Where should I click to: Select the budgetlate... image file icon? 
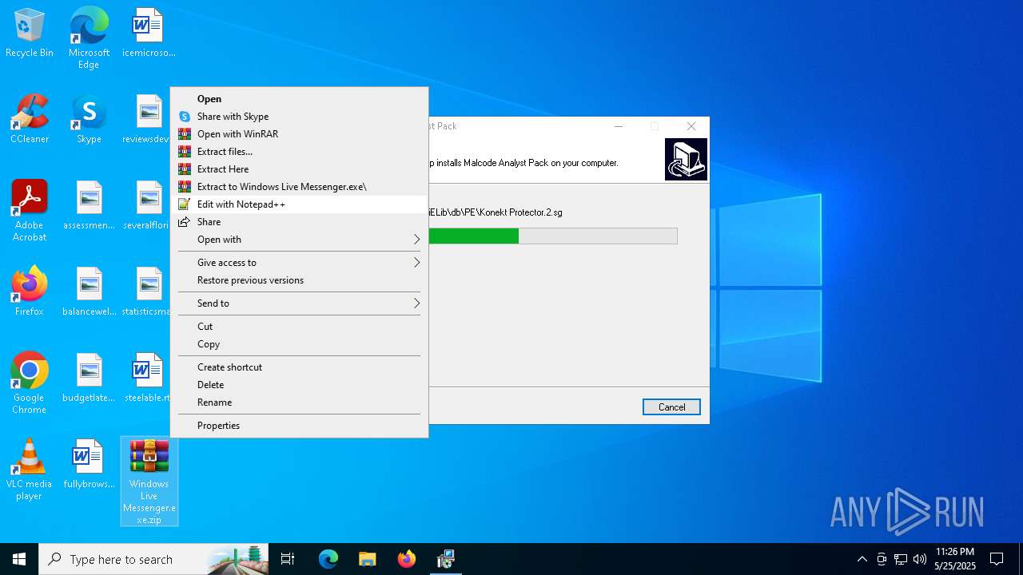pos(89,378)
